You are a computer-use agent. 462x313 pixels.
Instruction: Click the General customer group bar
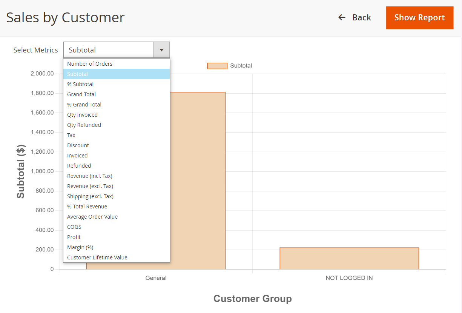click(198, 180)
